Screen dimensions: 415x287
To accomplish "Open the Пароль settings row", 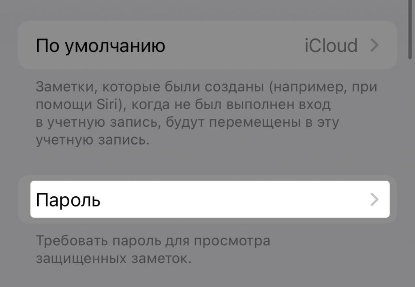I will [x=210, y=200].
